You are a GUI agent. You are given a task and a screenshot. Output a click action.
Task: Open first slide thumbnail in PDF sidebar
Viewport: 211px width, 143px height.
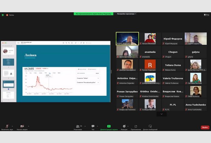[x=9, y=51]
